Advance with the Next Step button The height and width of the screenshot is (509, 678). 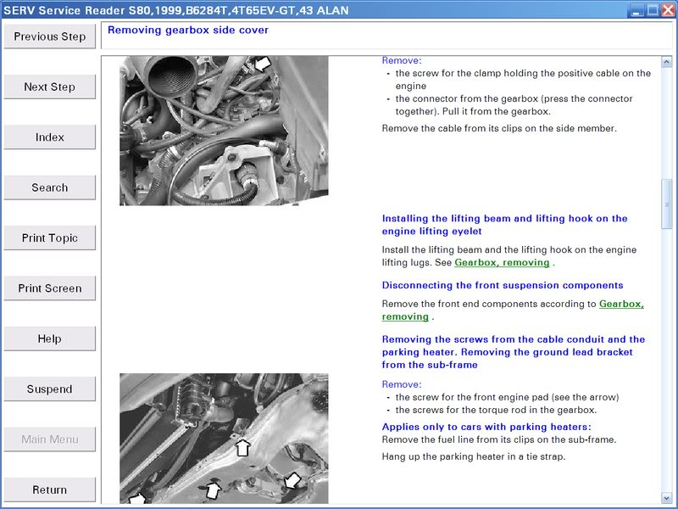50,87
